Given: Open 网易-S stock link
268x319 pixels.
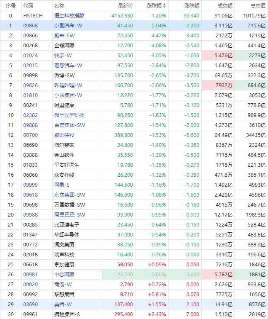Looking at the screenshot, I should 62,185.
